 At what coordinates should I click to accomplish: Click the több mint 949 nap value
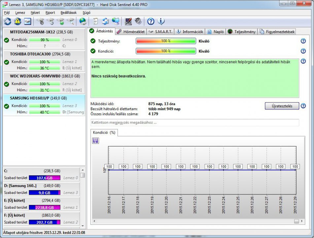pos(164,109)
